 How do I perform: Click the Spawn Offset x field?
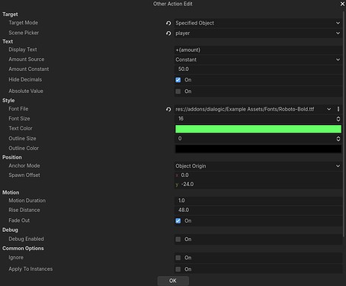(258, 175)
